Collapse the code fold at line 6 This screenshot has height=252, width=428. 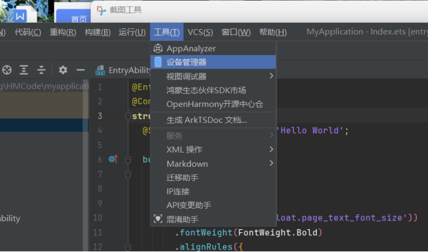[128, 160]
